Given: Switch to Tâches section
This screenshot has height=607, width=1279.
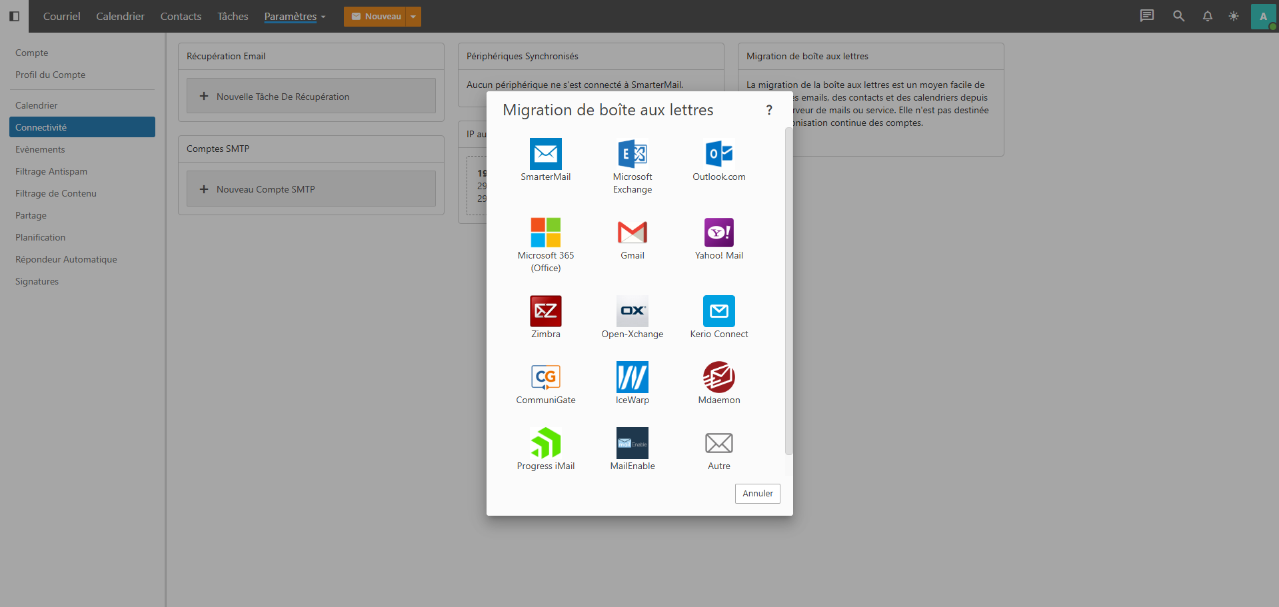Looking at the screenshot, I should (x=233, y=16).
